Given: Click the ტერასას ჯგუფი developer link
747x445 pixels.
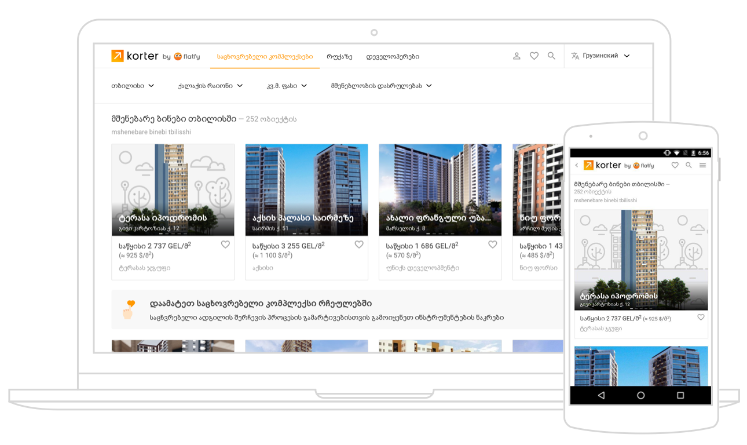Looking at the screenshot, I should click(x=144, y=268).
